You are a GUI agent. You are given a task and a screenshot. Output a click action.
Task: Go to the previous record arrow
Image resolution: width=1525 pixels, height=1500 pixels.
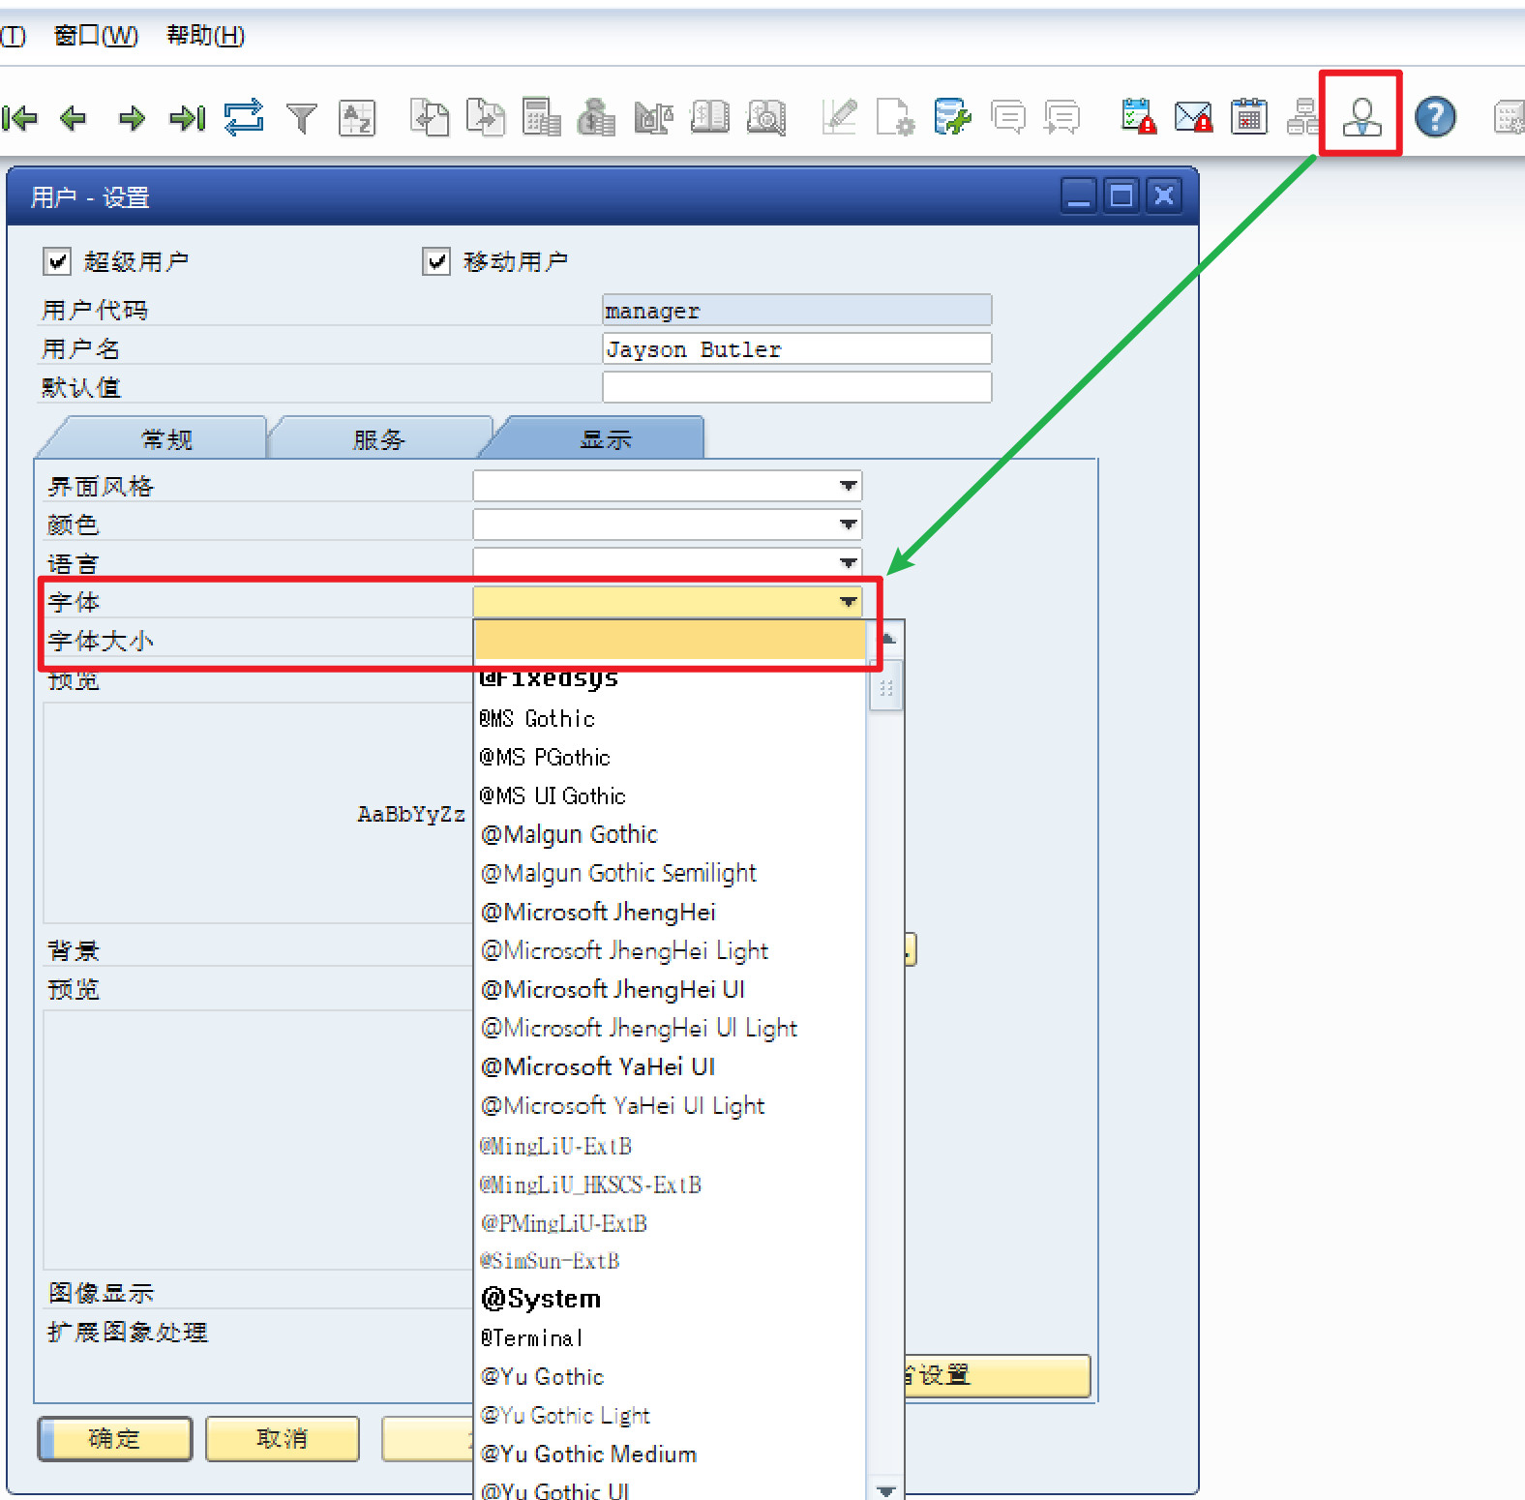pos(73,119)
